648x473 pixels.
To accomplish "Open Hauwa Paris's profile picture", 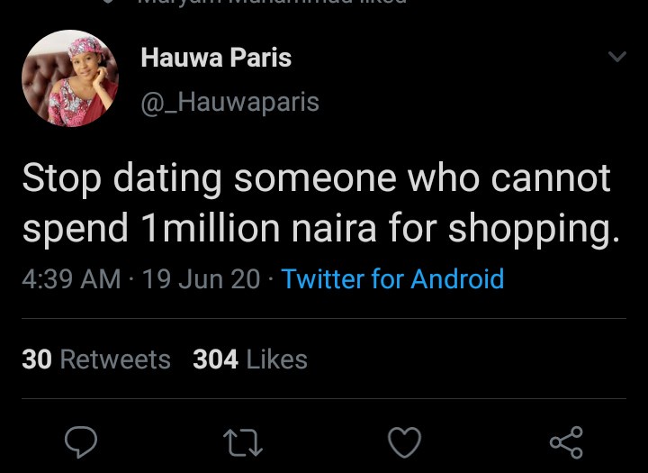I will [70, 78].
